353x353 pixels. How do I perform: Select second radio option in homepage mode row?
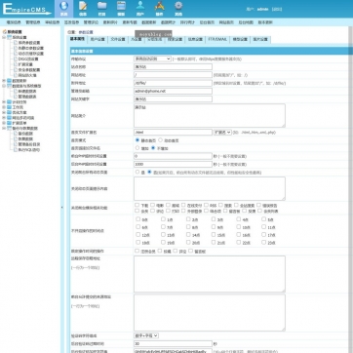(161, 140)
